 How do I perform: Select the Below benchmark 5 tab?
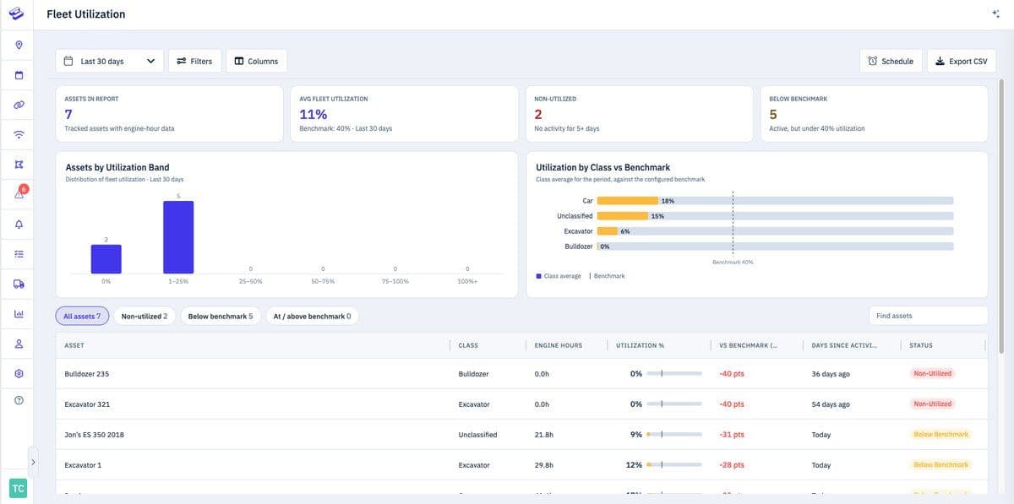click(221, 316)
